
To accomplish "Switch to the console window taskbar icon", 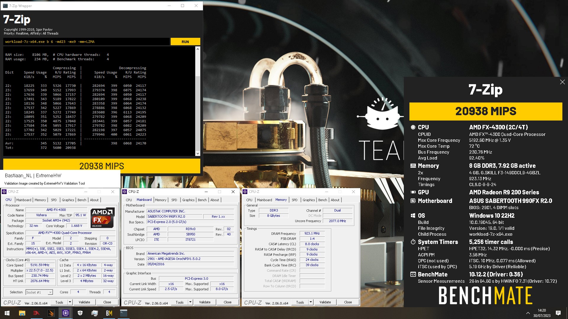I will (x=123, y=313).
